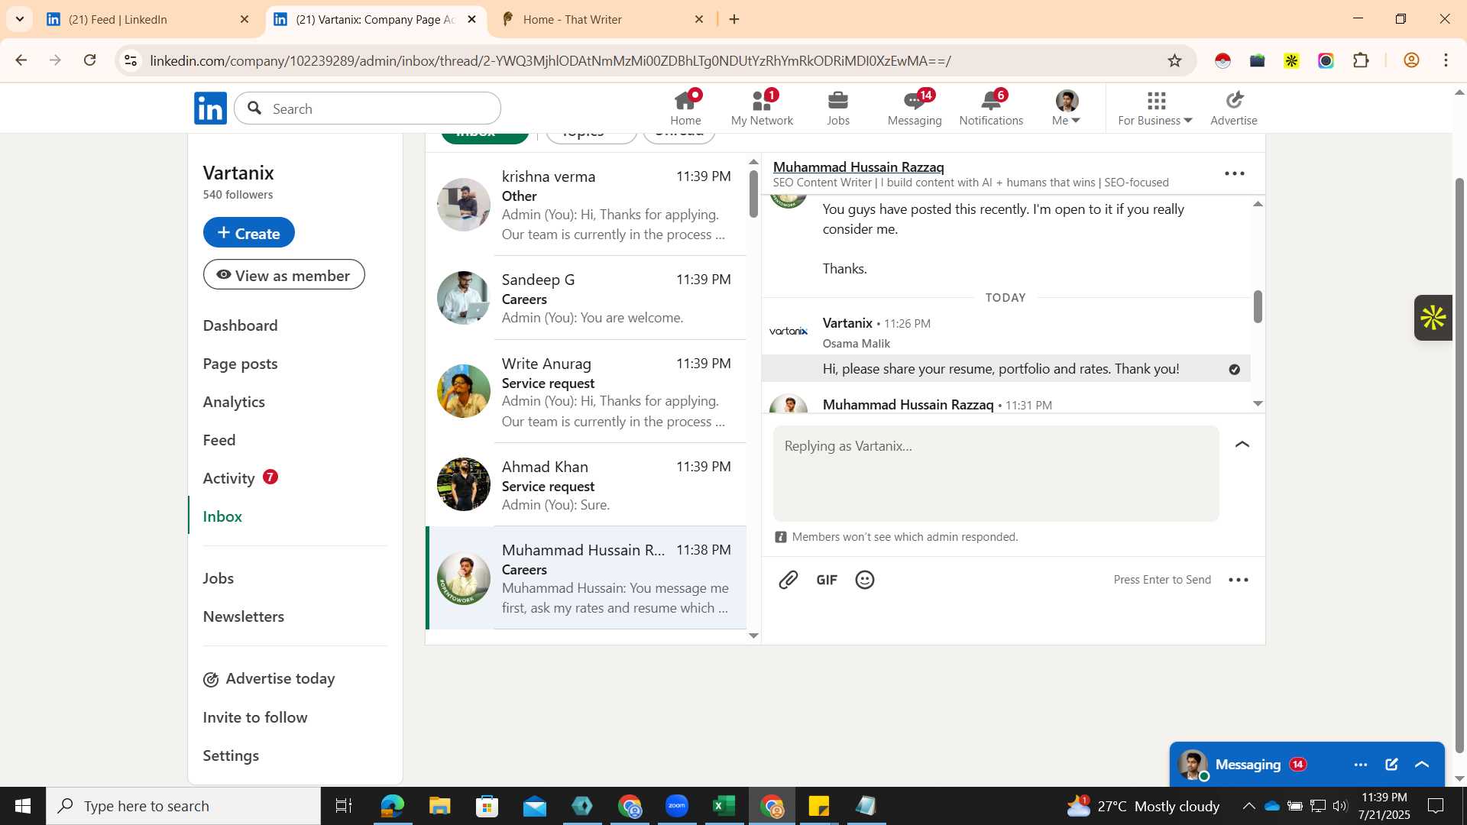
Task: Open Chrome menu three dots
Action: click(1446, 60)
